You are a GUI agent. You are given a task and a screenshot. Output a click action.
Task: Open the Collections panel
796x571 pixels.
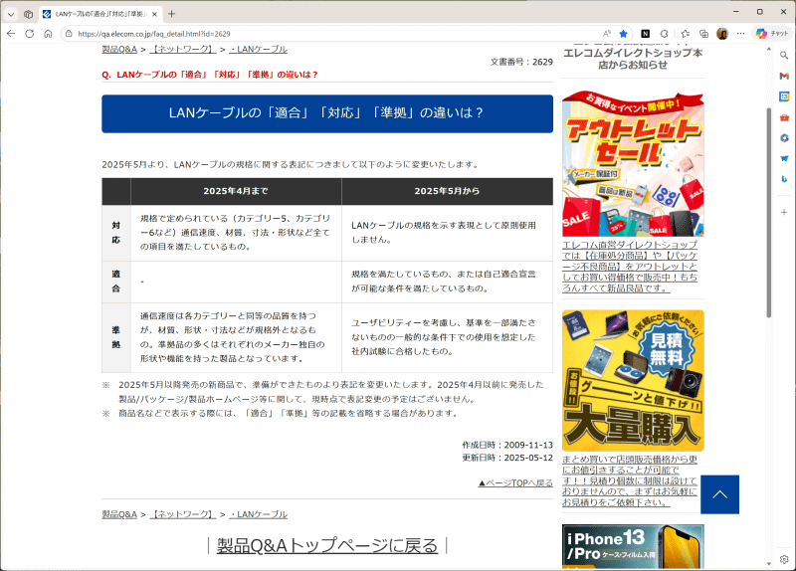(x=703, y=34)
